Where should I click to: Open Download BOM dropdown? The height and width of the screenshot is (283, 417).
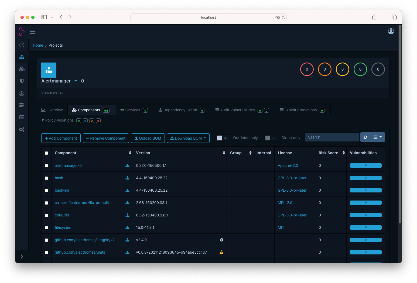click(x=188, y=138)
